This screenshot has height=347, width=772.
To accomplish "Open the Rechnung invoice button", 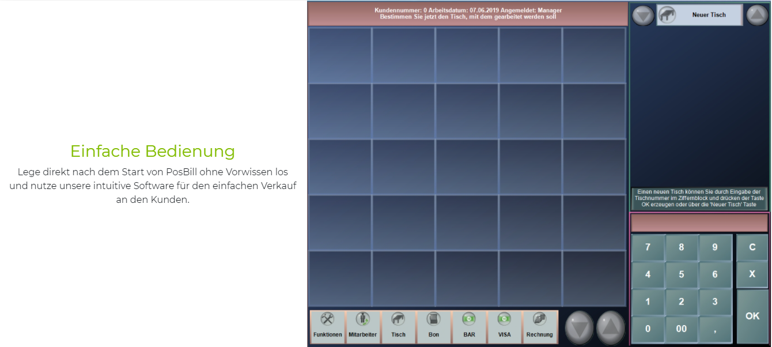I will coord(540,327).
